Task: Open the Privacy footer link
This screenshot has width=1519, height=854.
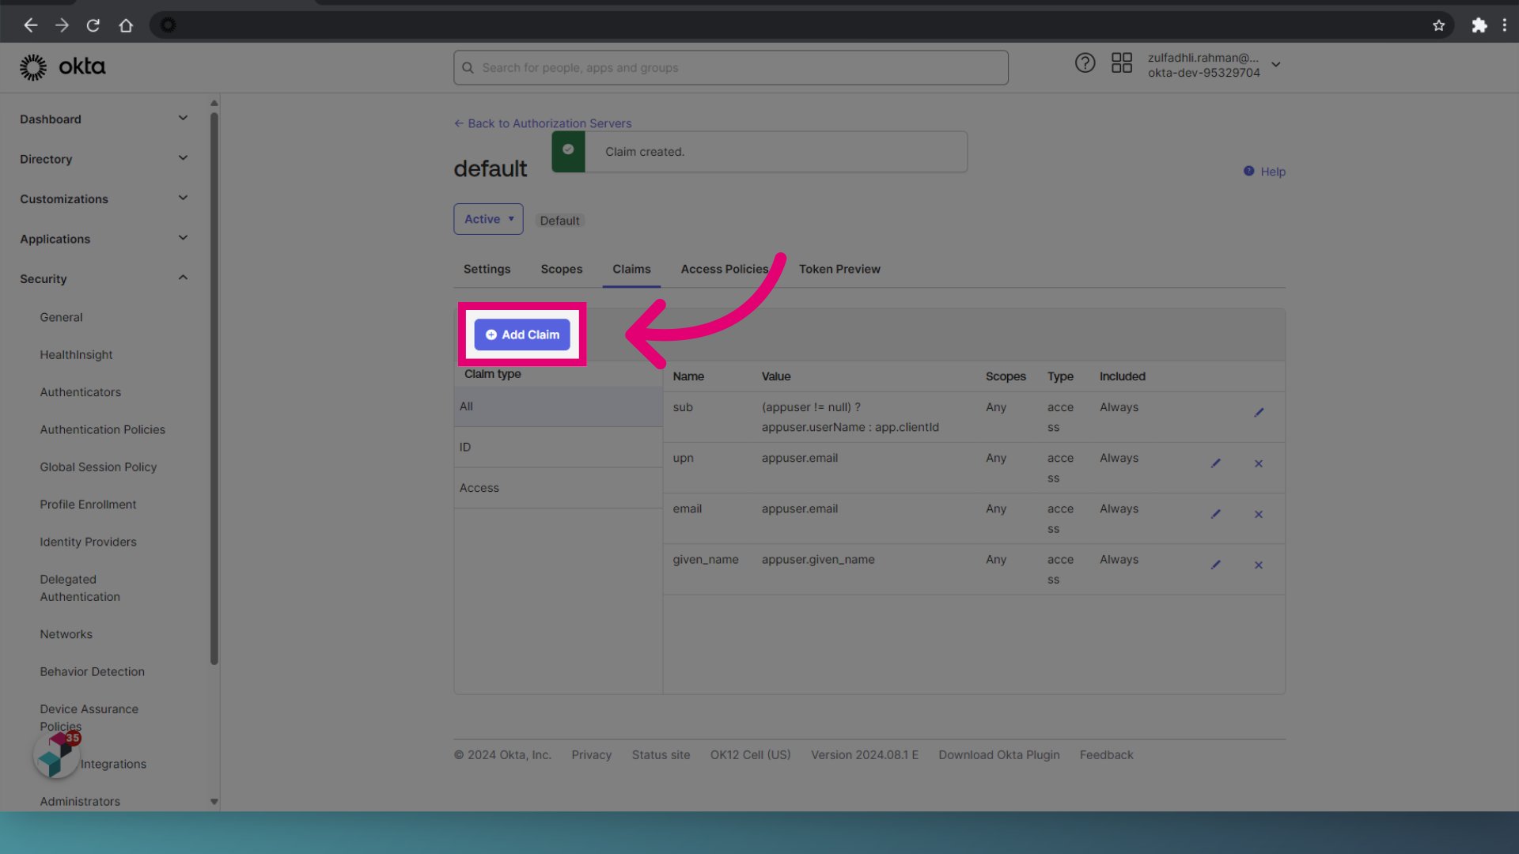Action: pos(591,755)
